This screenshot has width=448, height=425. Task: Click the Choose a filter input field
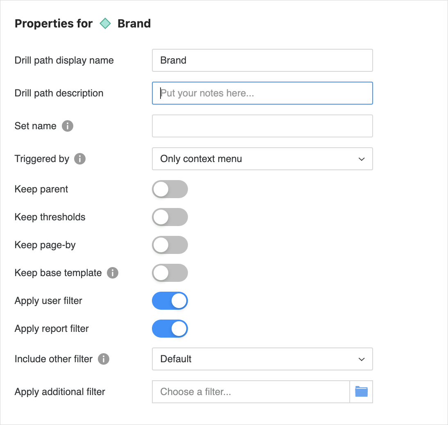tap(251, 392)
